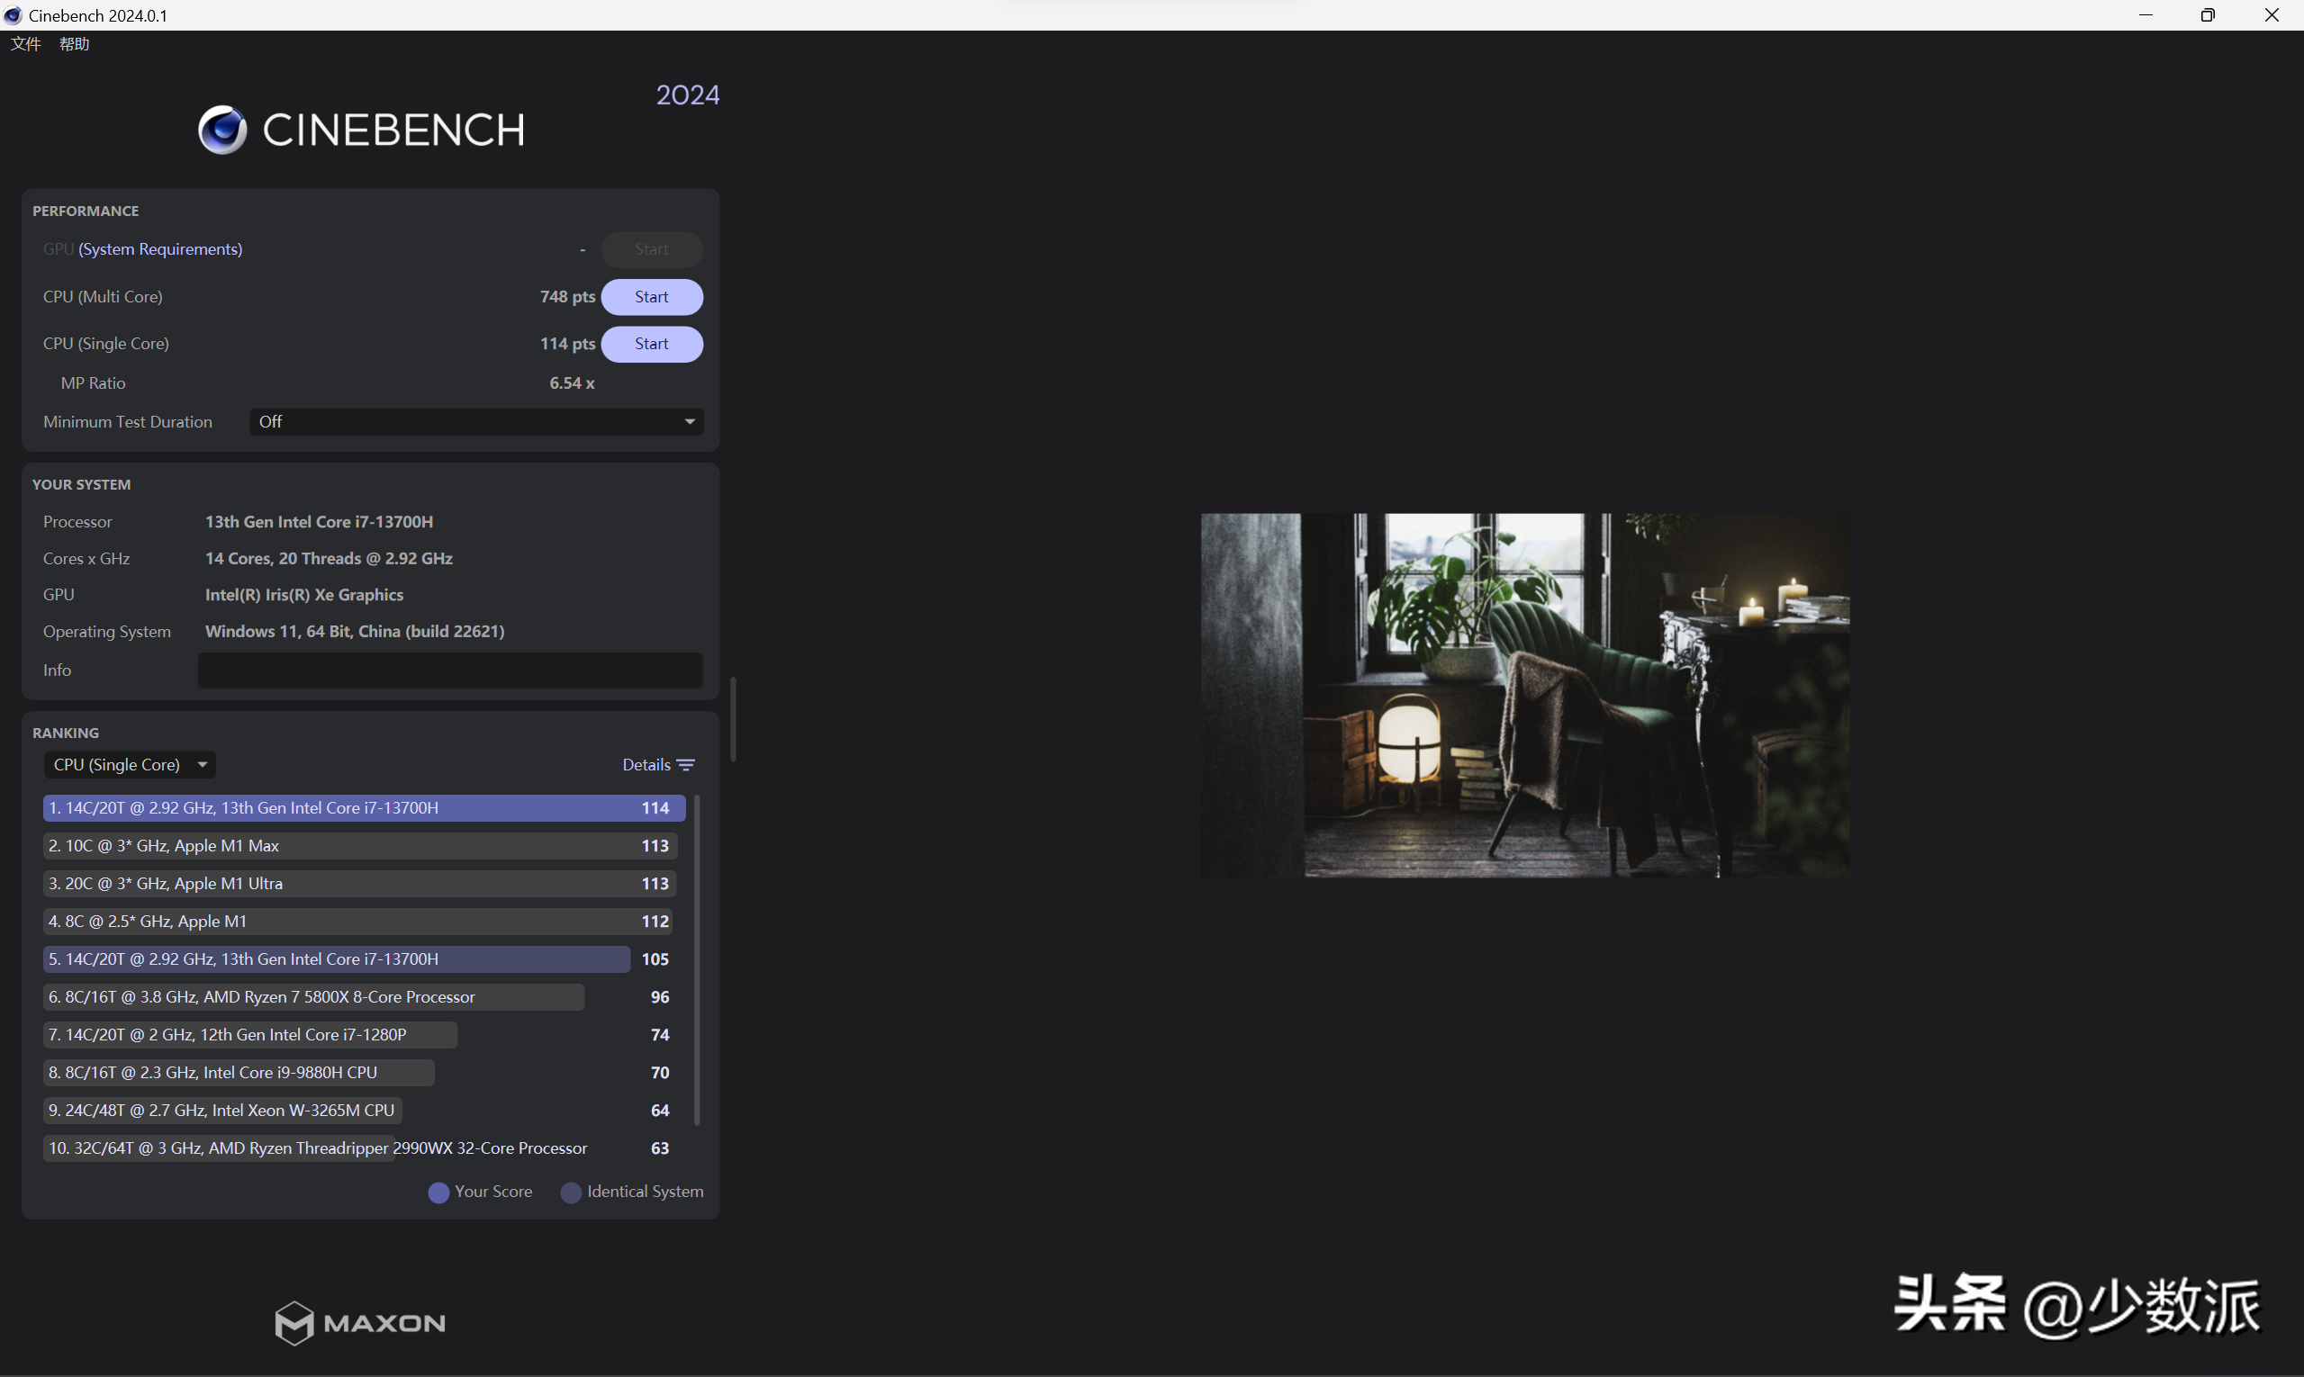
Task: Restore down the Cinebench window
Action: coord(2209,14)
